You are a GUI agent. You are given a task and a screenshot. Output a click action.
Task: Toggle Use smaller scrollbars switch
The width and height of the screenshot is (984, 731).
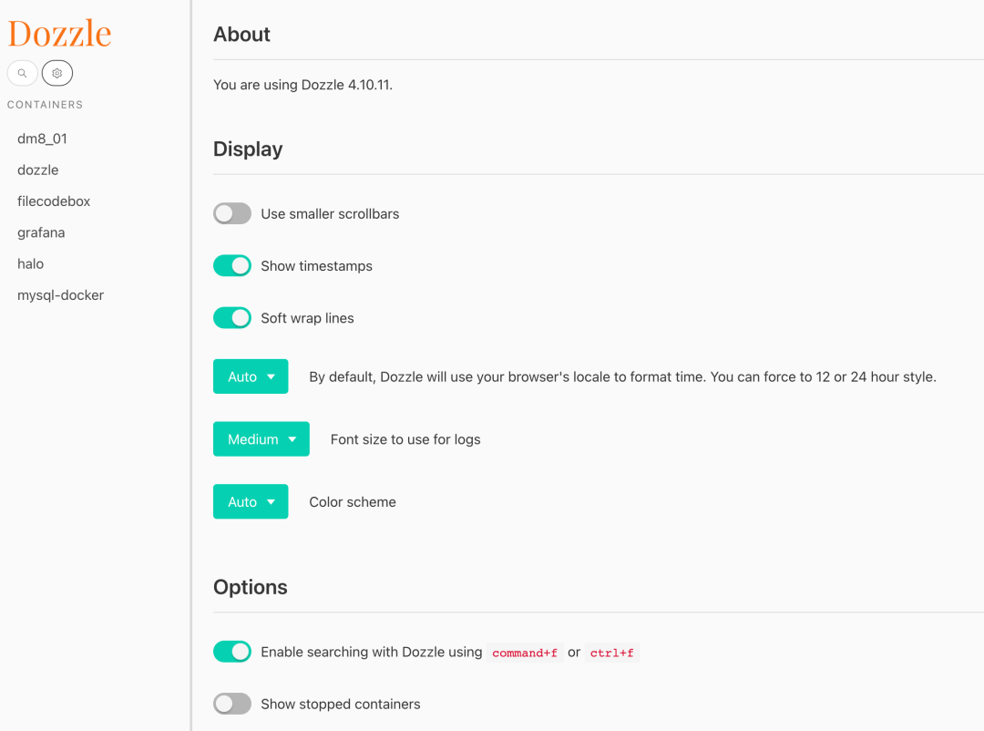point(232,214)
